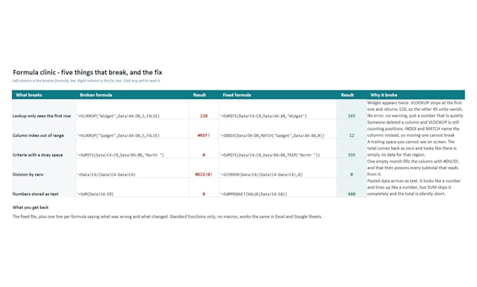Click the #REF! error result
The image size is (477, 287).
point(203,135)
